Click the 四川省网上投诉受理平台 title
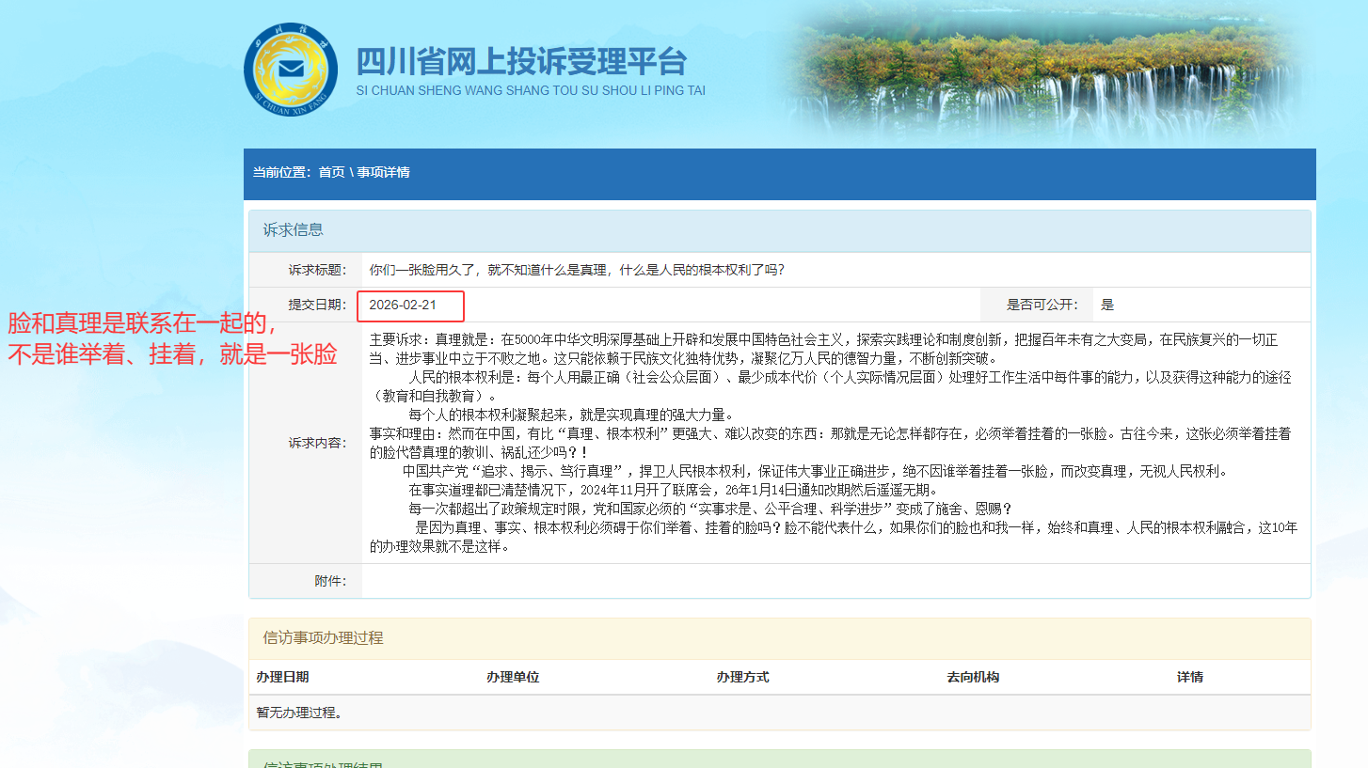The image size is (1368, 768). [521, 62]
